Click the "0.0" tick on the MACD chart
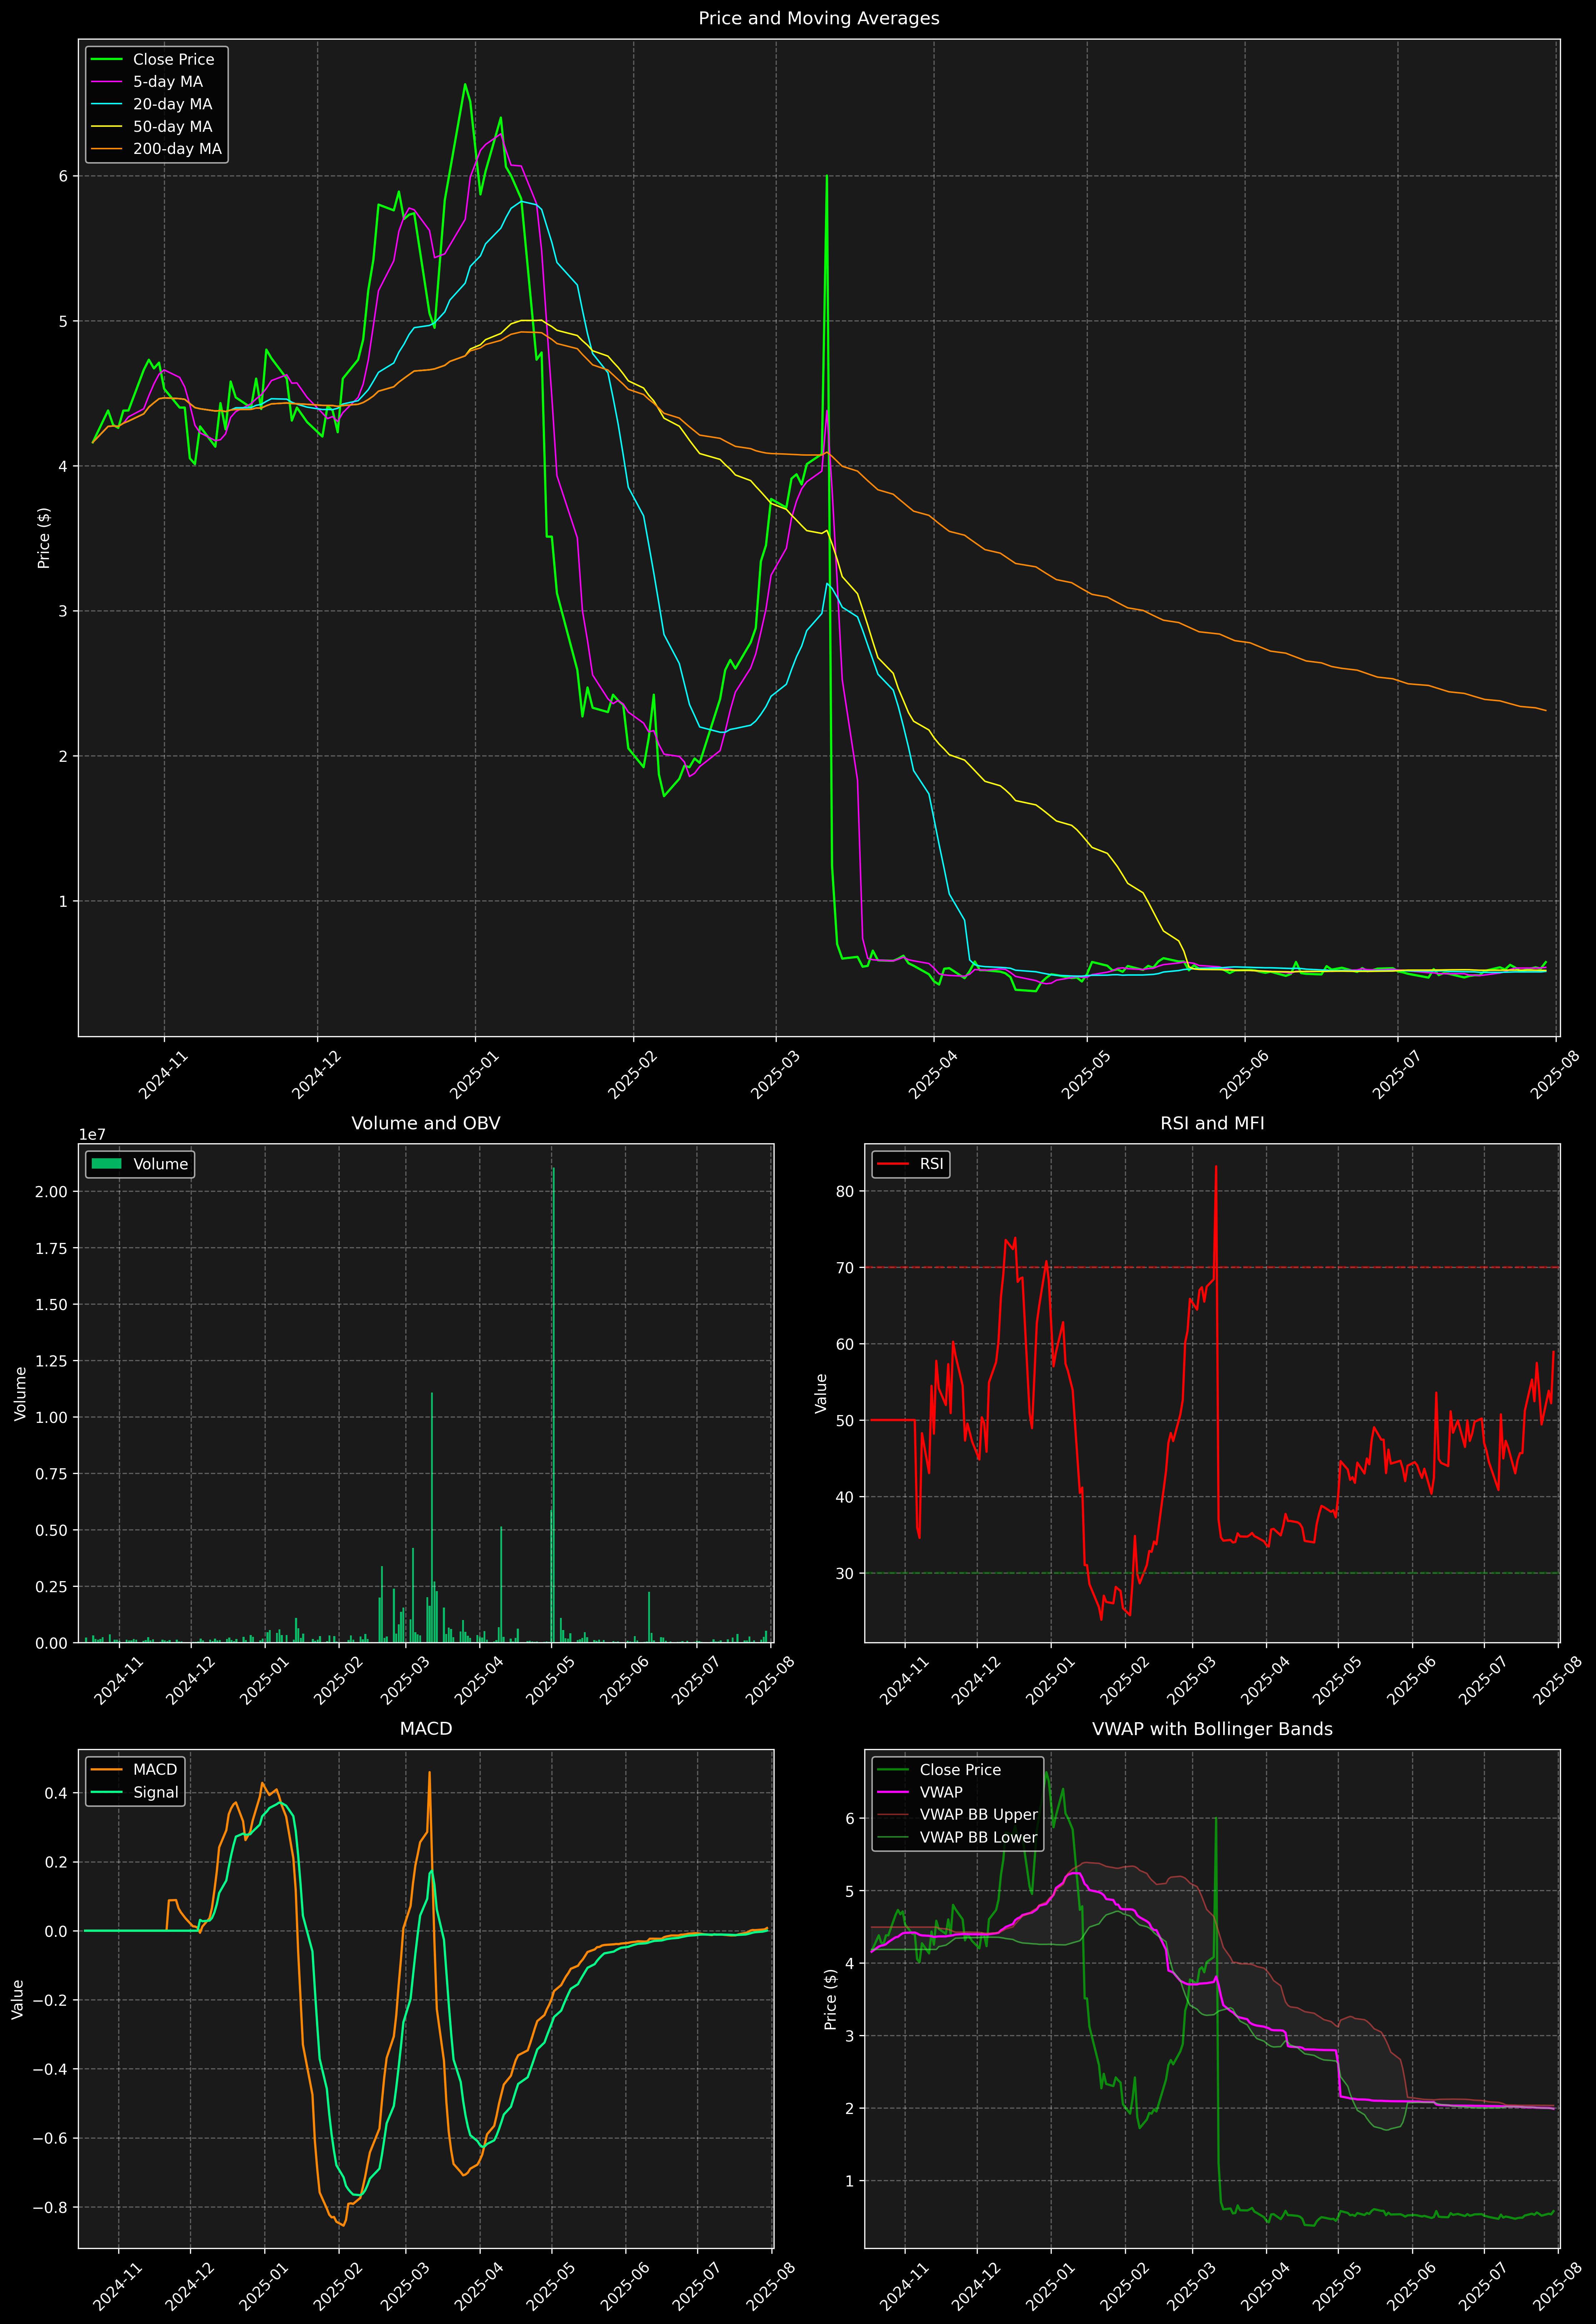This screenshot has width=1596, height=2324. (58, 1932)
